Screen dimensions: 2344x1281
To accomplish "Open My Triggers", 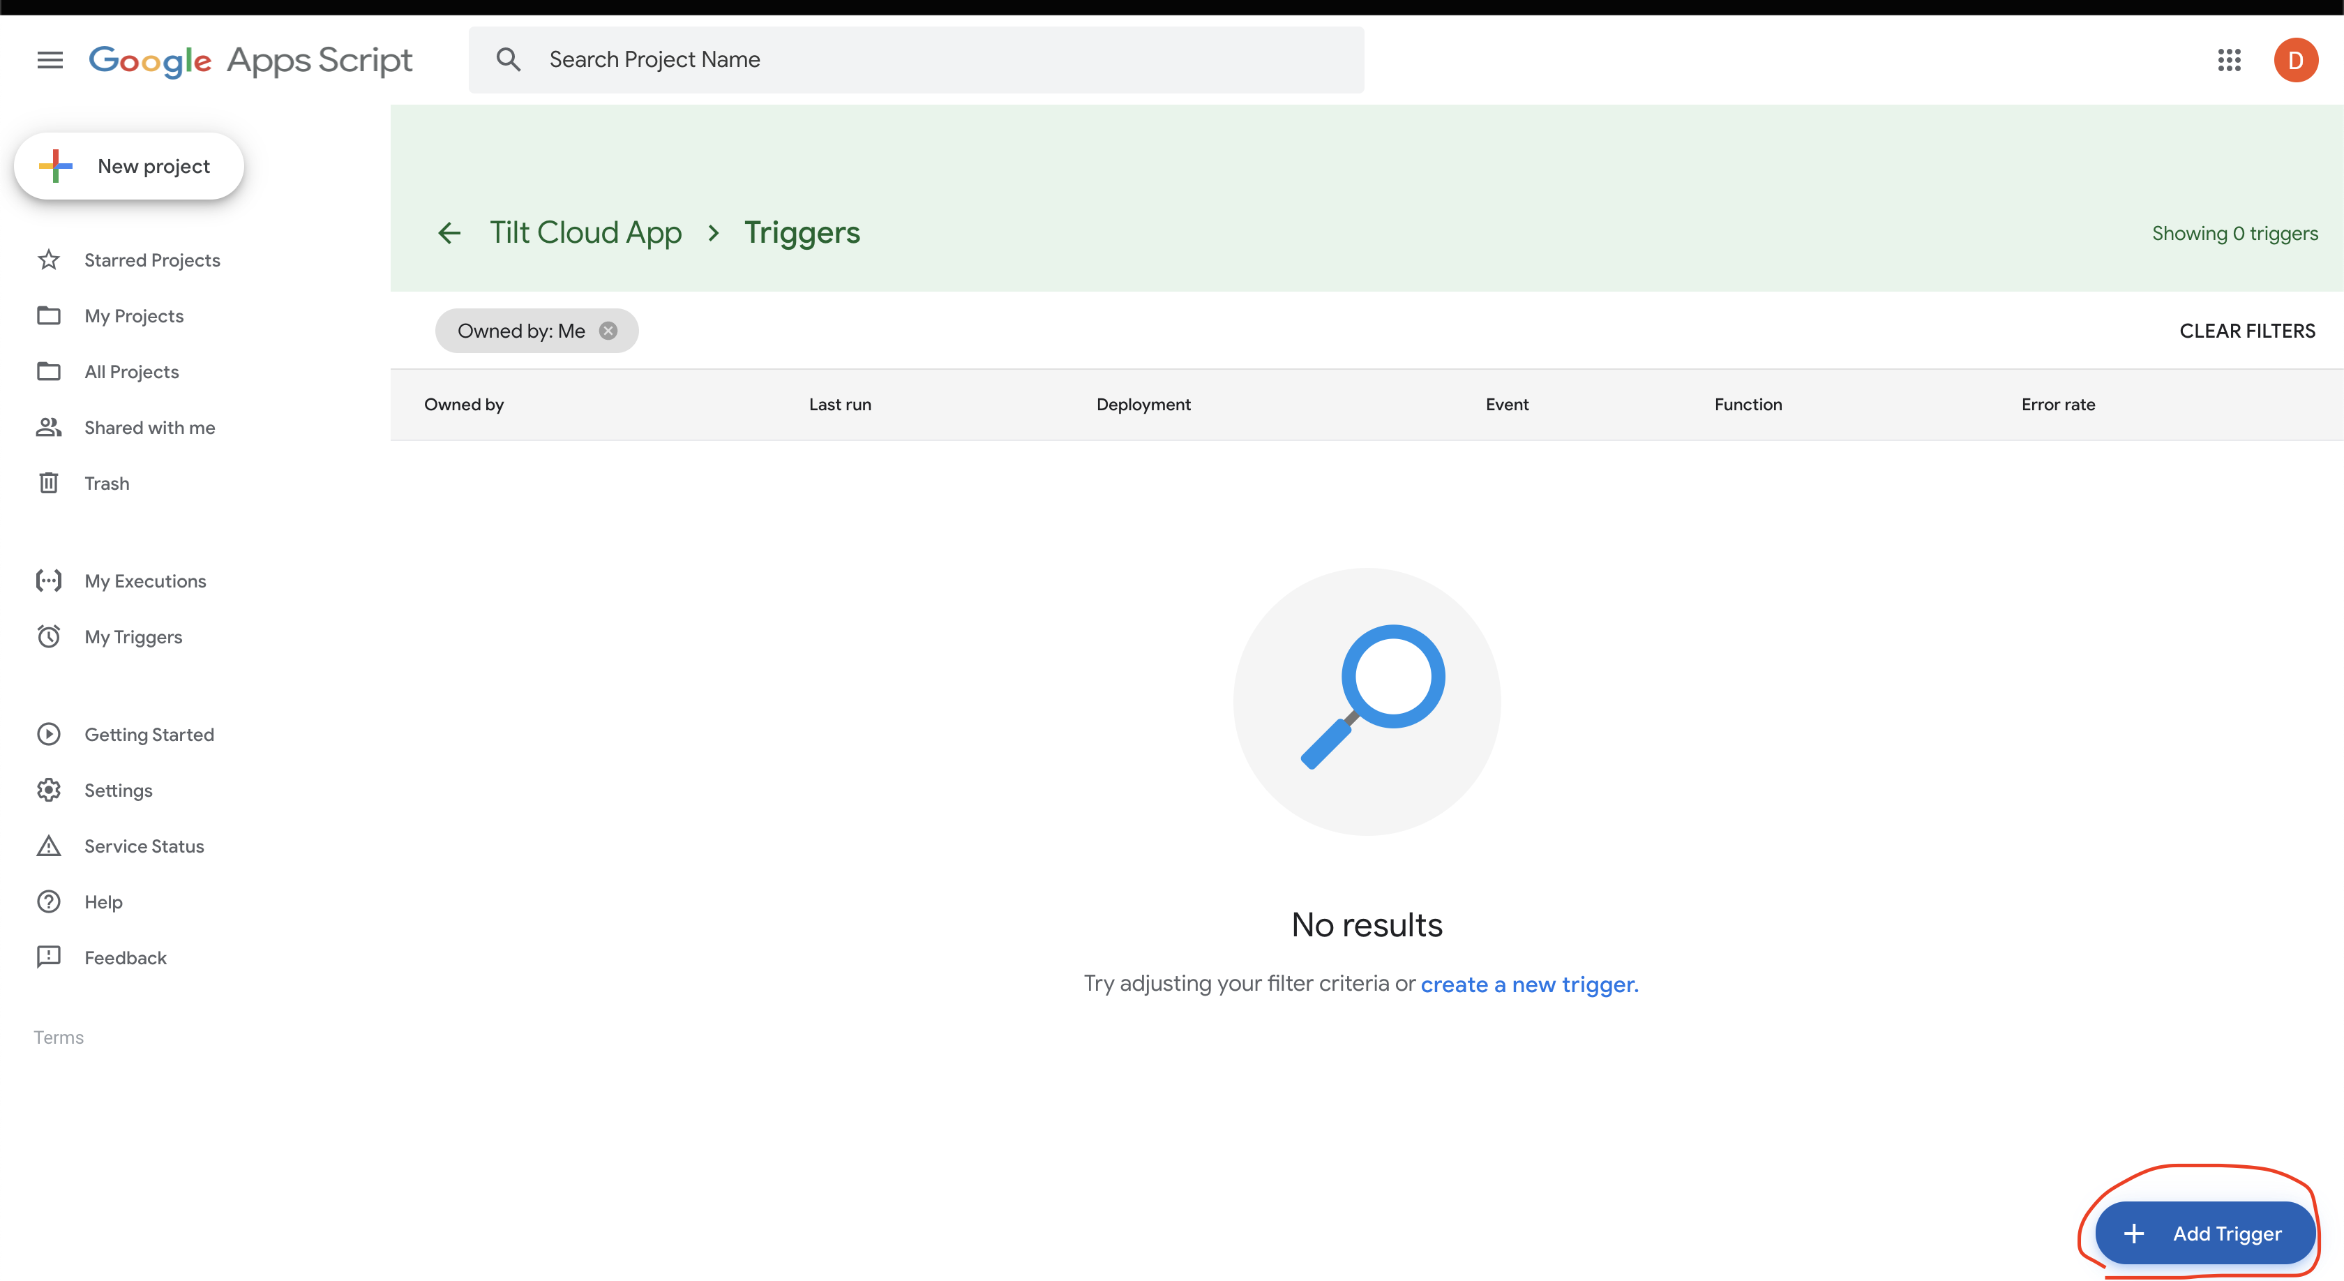I will tap(134, 637).
